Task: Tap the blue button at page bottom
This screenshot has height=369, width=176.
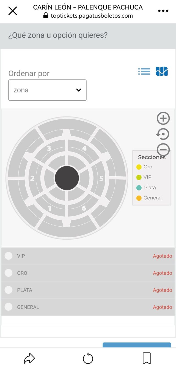Action: tap(137, 345)
